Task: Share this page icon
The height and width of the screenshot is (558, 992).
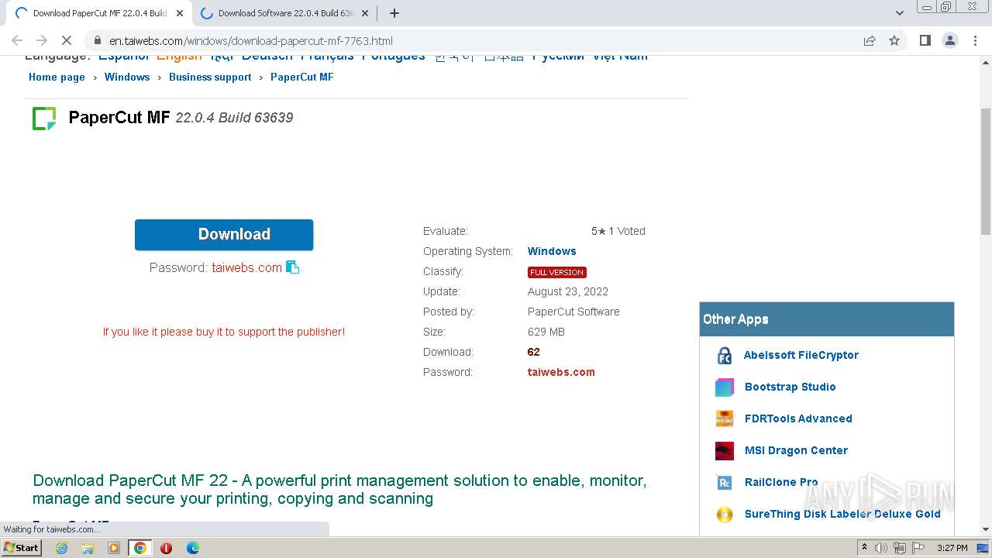Action: 870,41
